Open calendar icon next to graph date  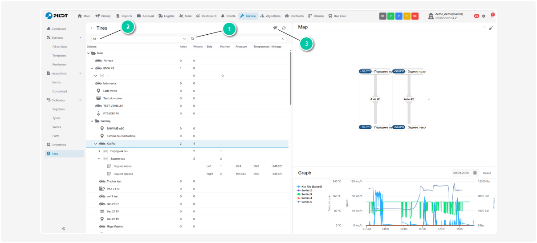click(x=475, y=173)
